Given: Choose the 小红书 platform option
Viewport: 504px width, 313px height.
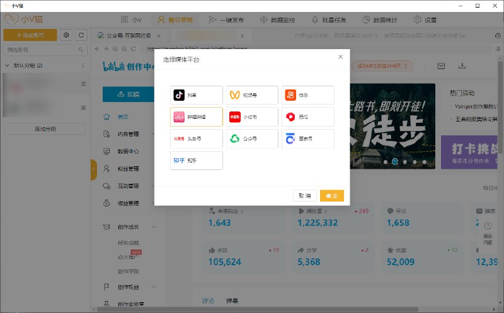Looking at the screenshot, I should pos(251,117).
